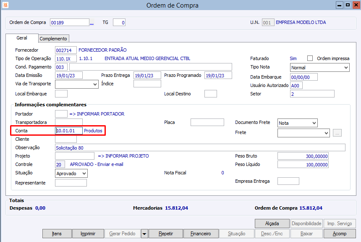Viewport: 361px width, 242px height.
Task: Open the Alçada button
Action: (272, 224)
